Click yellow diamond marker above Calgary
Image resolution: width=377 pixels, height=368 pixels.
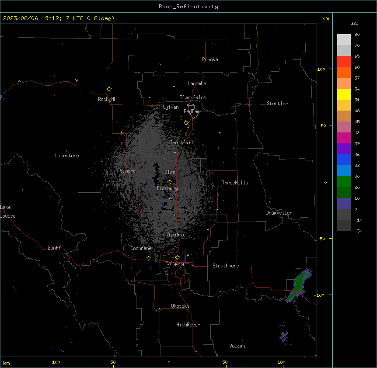[177, 257]
